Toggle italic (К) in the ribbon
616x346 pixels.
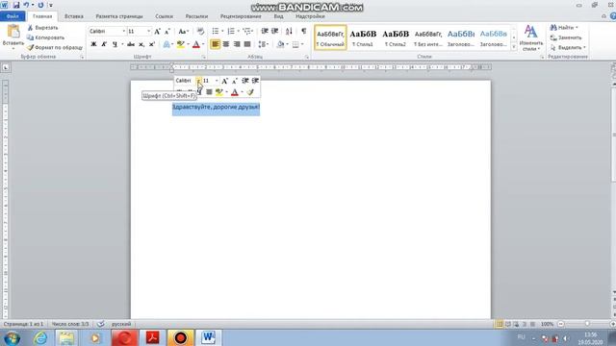(x=104, y=44)
